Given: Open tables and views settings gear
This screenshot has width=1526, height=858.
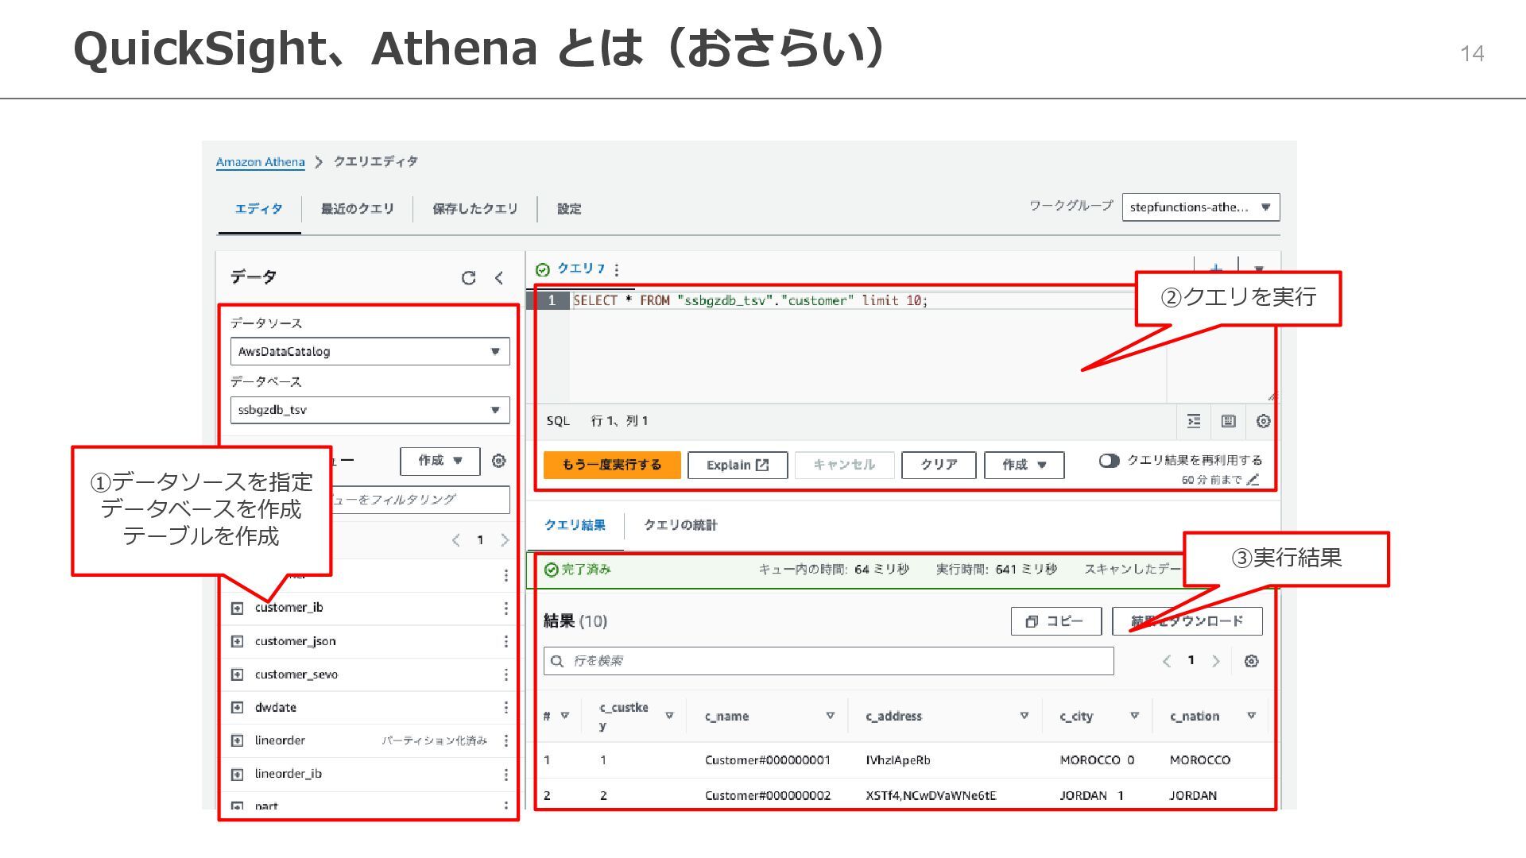Looking at the screenshot, I should (498, 461).
